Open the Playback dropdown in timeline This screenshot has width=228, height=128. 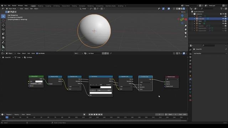click(10, 114)
